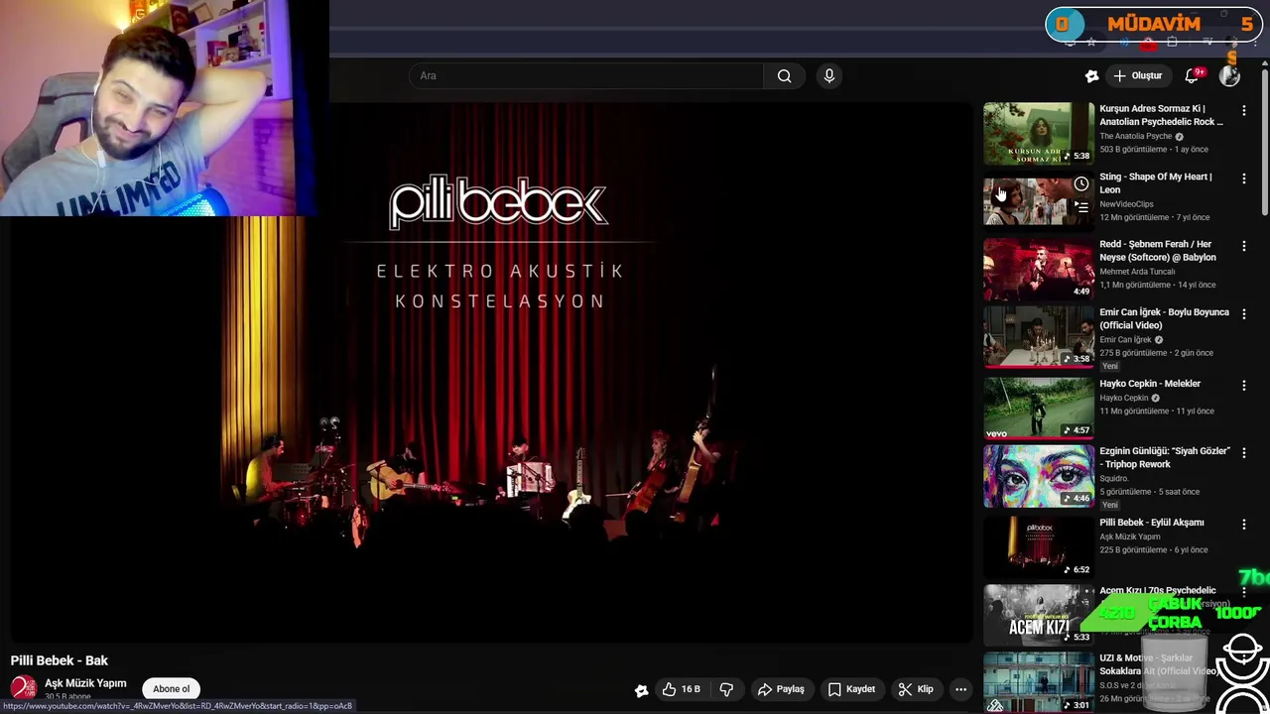Save the video with Kaydet
The height and width of the screenshot is (714, 1270).
(x=851, y=689)
